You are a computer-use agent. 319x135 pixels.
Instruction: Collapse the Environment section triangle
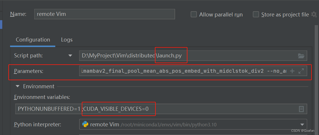18,87
